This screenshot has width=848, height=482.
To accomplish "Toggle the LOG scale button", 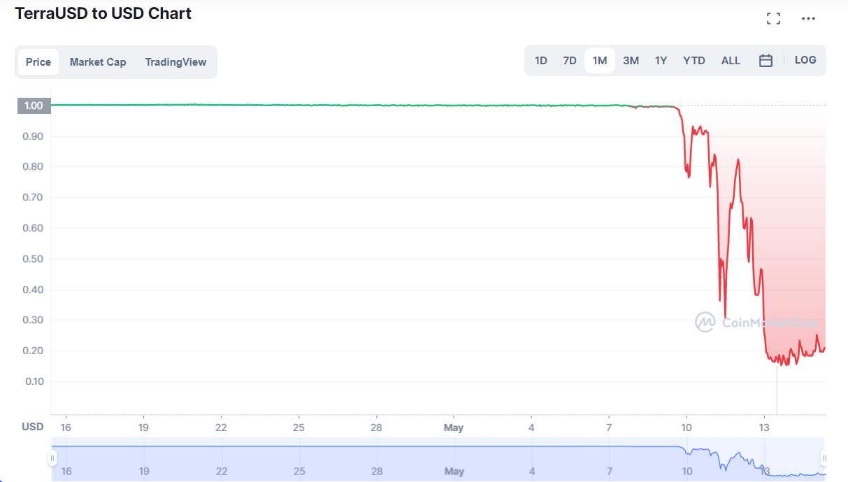I will 805,60.
